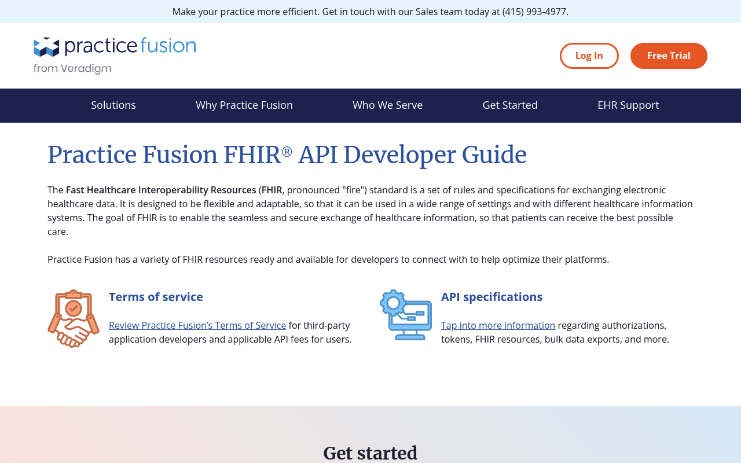Click the API specifications computer gear icon
The image size is (741, 463).
406,315
